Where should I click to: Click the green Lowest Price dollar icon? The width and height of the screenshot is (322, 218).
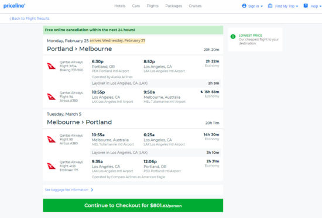tap(233, 36)
